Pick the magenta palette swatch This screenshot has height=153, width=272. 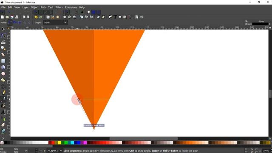pyautogui.click(x=85, y=143)
